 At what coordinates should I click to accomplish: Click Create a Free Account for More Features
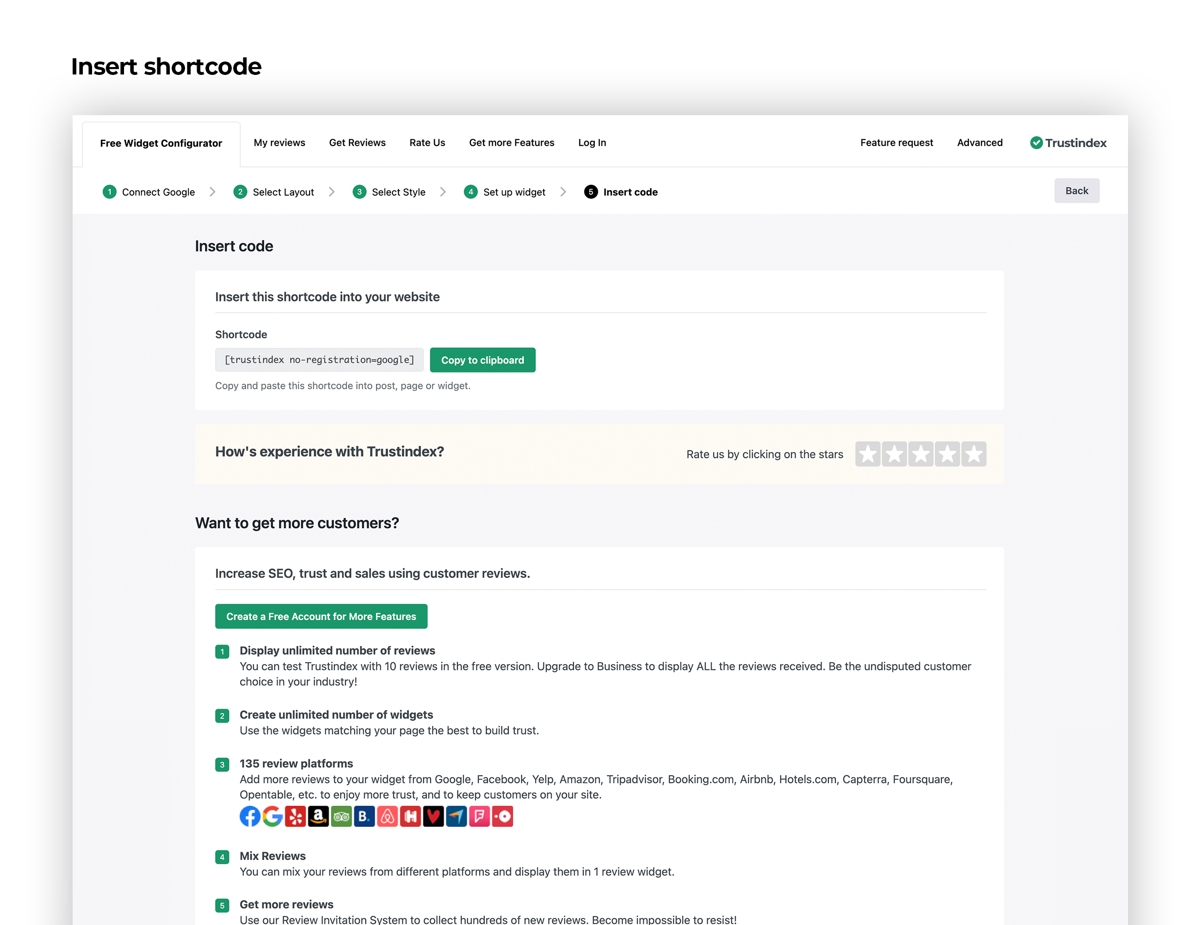click(321, 617)
